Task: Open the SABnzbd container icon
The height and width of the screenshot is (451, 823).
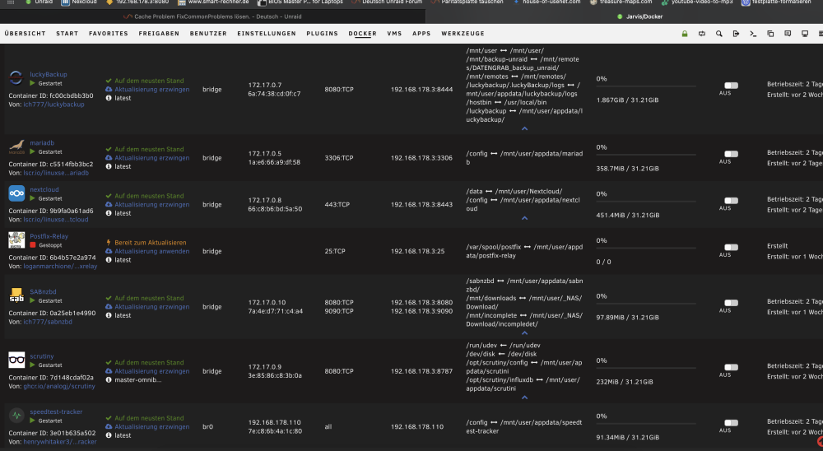Action: pyautogui.click(x=16, y=295)
